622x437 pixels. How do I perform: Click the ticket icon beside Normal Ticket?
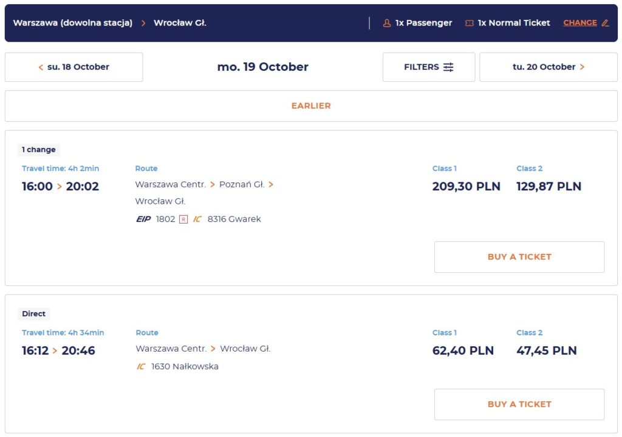[x=470, y=24]
